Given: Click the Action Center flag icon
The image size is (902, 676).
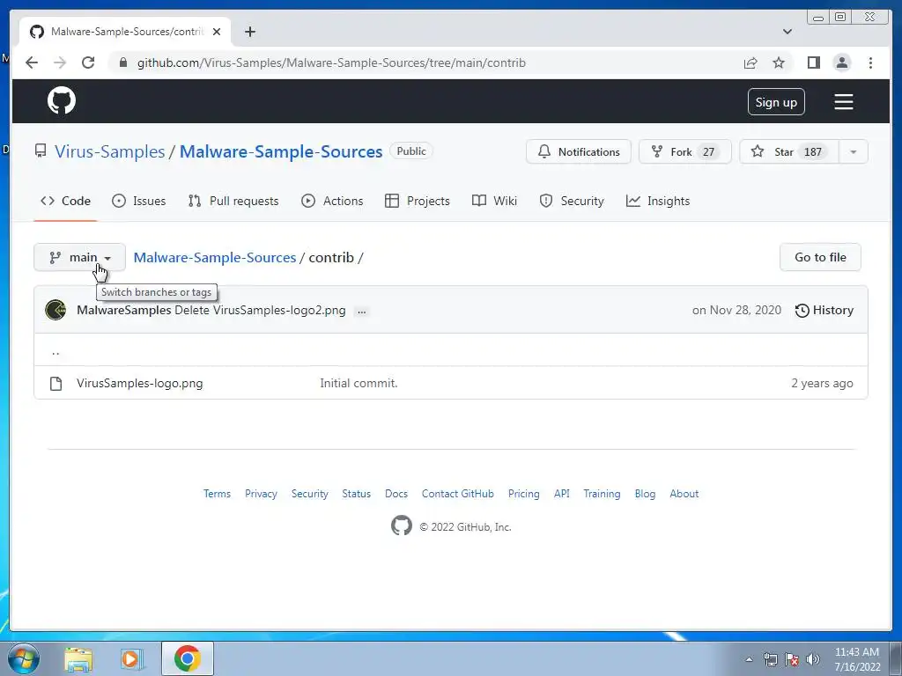Looking at the screenshot, I should pyautogui.click(x=792, y=659).
